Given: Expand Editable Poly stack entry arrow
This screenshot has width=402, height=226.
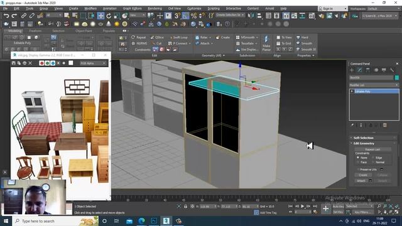Looking at the screenshot, I should tap(352, 91).
